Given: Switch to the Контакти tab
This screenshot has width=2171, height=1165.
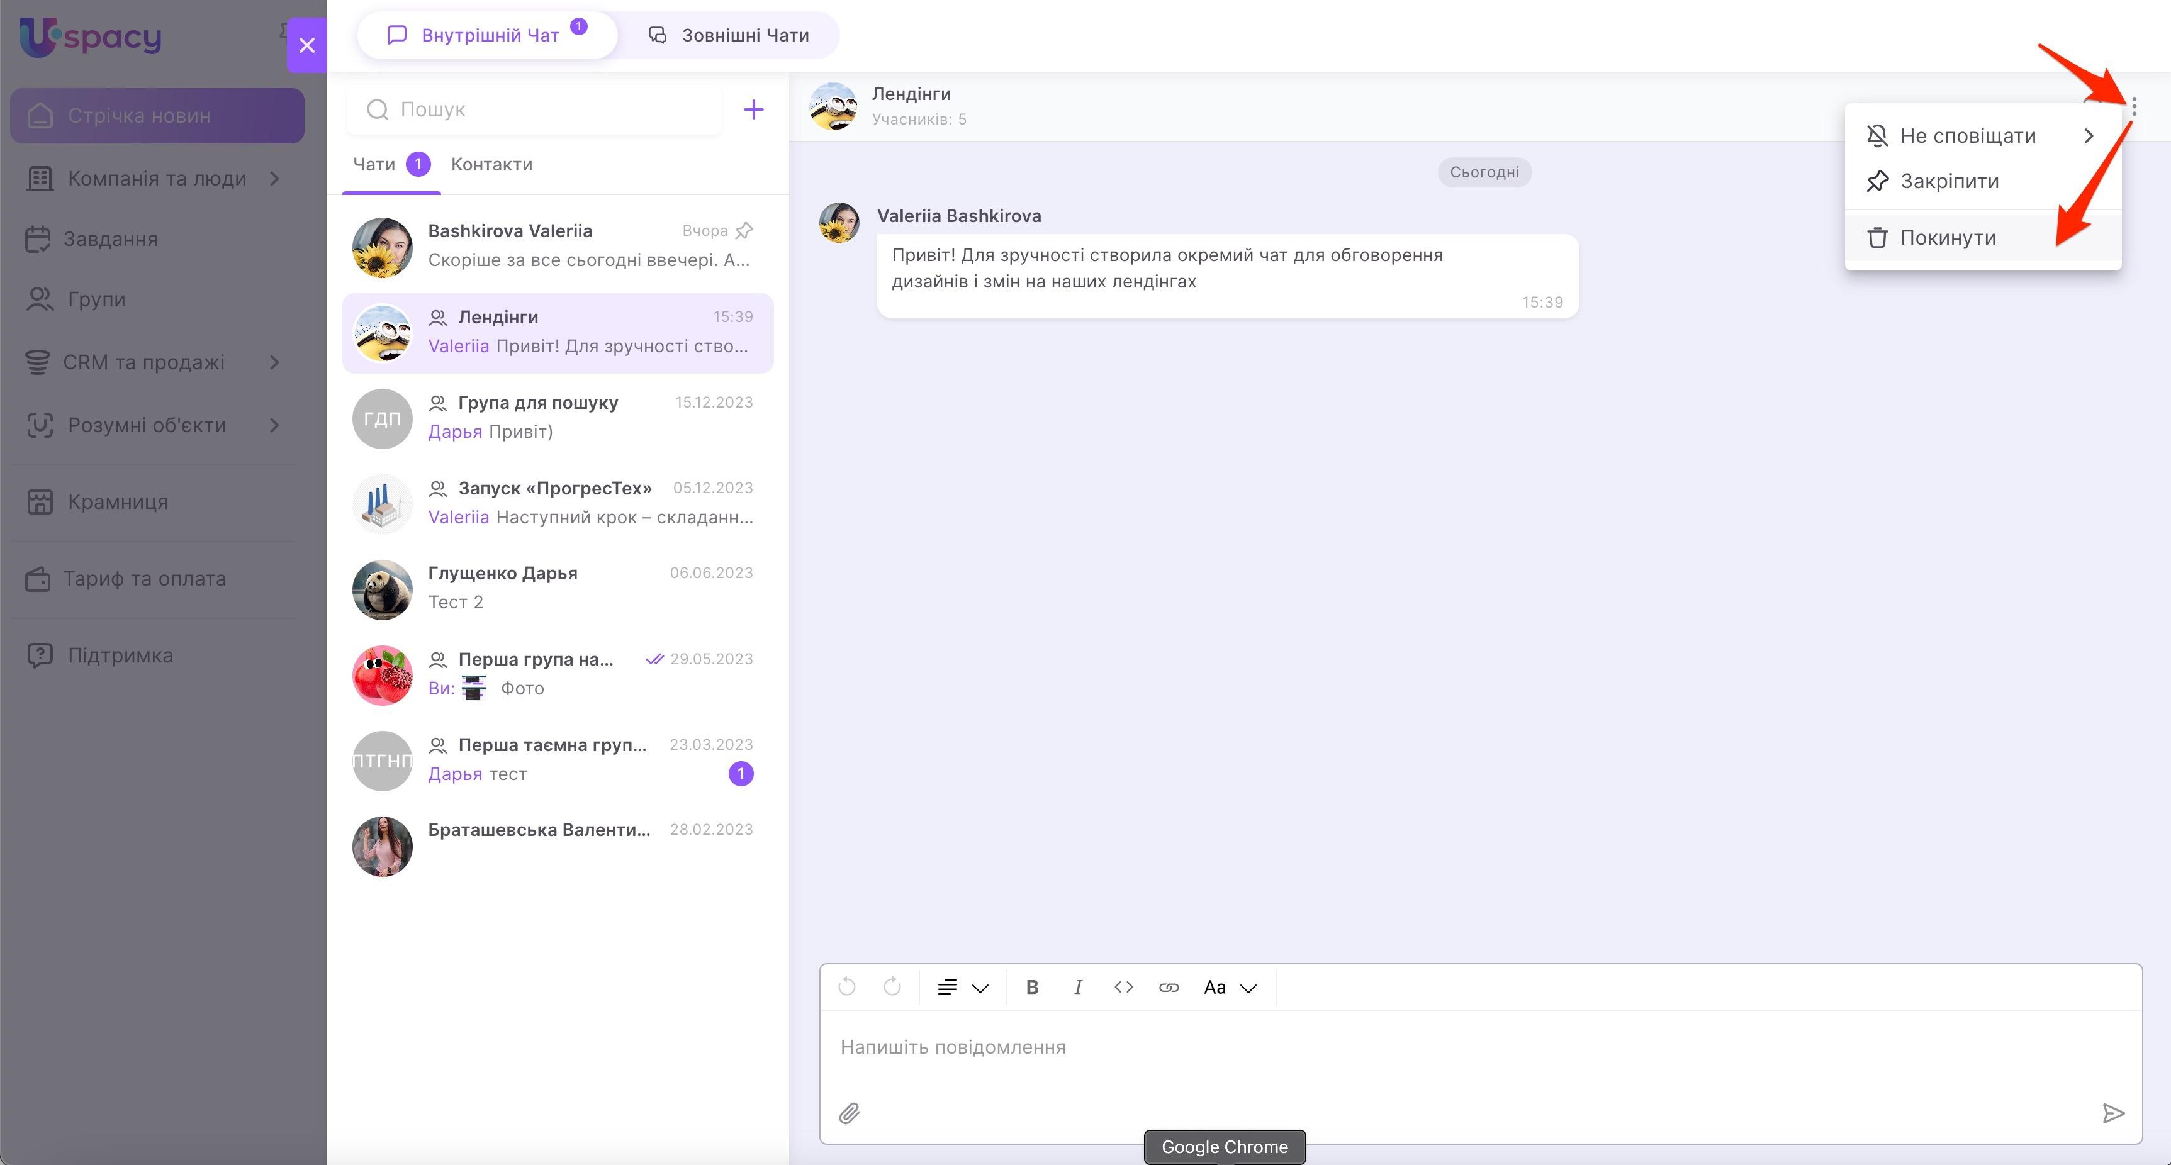Looking at the screenshot, I should pos(491,164).
